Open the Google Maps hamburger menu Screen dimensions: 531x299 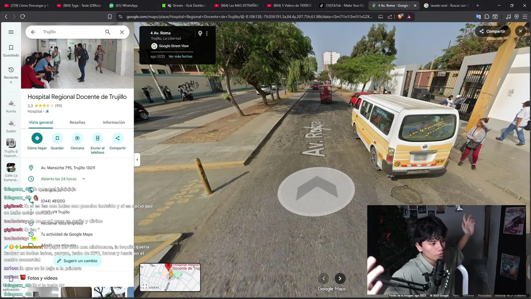point(11,32)
